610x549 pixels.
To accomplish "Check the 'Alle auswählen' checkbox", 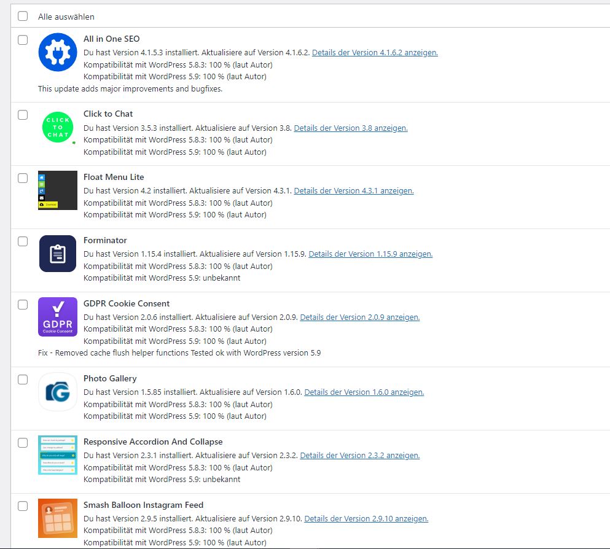I will 23,16.
